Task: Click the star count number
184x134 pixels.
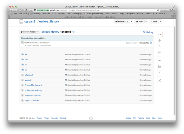Action: pos(146,21)
